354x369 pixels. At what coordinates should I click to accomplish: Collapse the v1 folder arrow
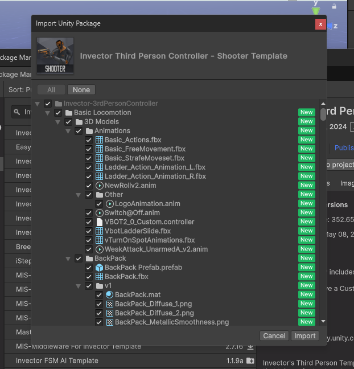[x=79, y=286]
